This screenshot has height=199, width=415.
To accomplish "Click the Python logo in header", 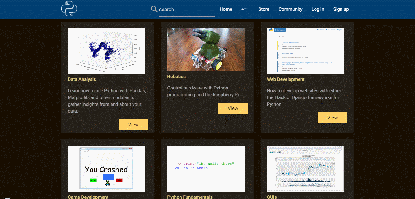I will pos(69,9).
